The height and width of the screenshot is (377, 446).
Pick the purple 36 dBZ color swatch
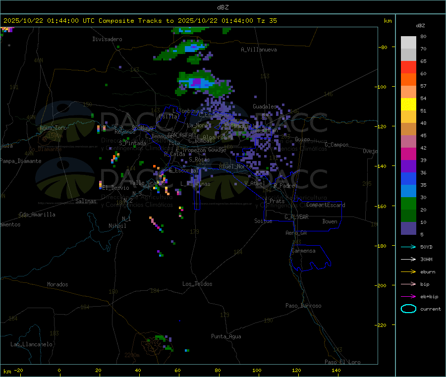point(408,166)
